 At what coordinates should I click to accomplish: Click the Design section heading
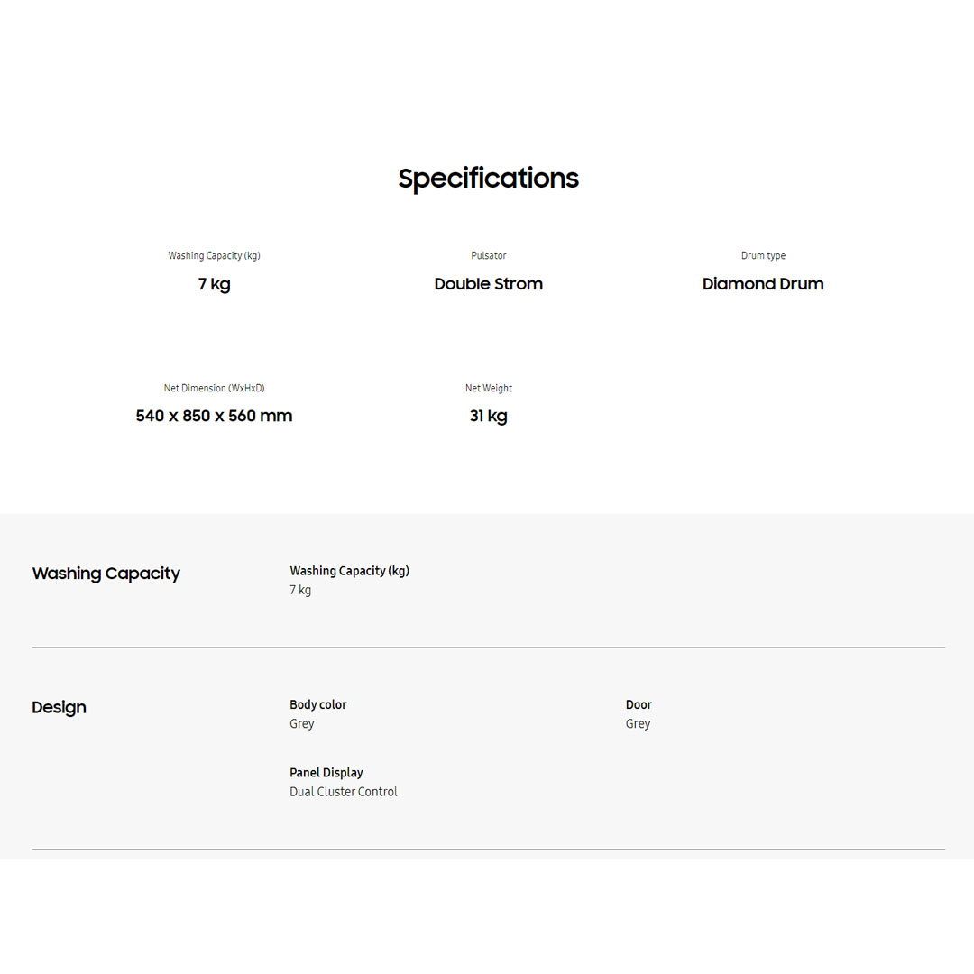click(x=59, y=708)
